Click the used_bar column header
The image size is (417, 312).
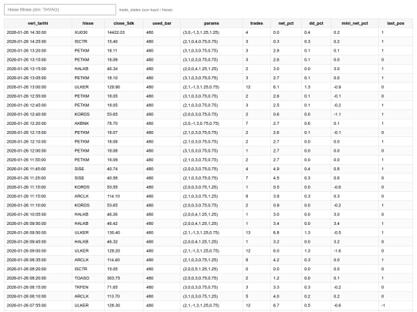click(x=161, y=23)
